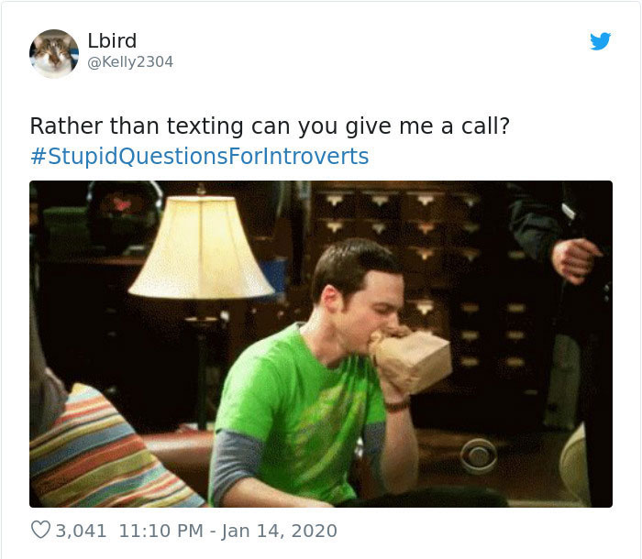Select the tweet text starting with "Rather than texting"

click(x=270, y=126)
